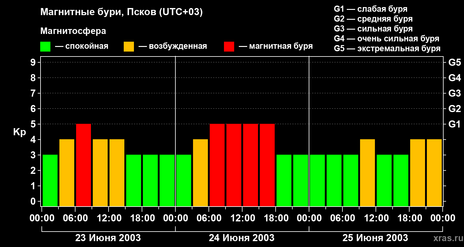Screen dimensions: 464x247
Task: Select the first green bar of 24 Июня
Action: tap(184, 180)
